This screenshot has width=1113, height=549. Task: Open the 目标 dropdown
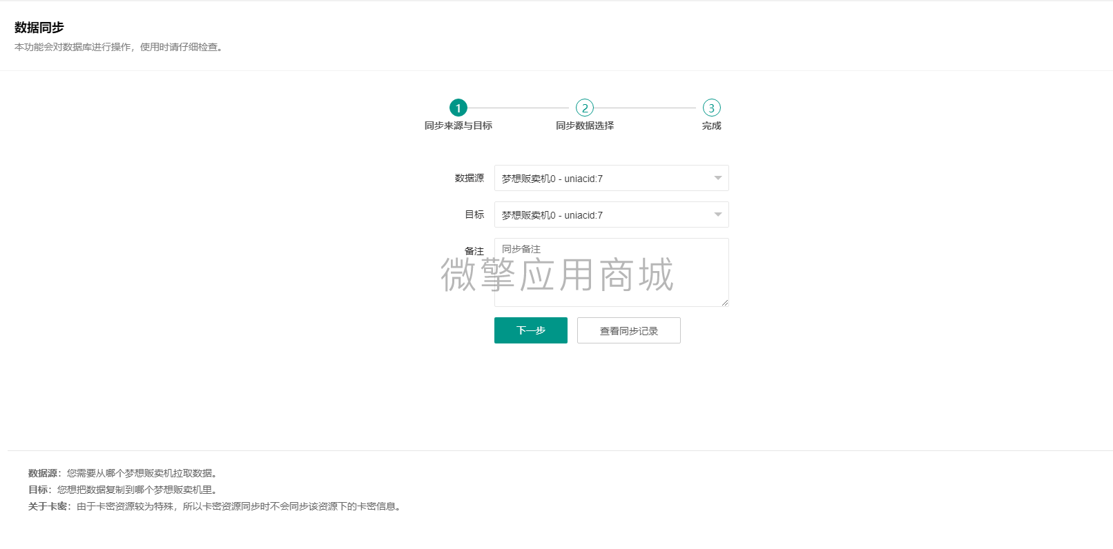coord(612,214)
